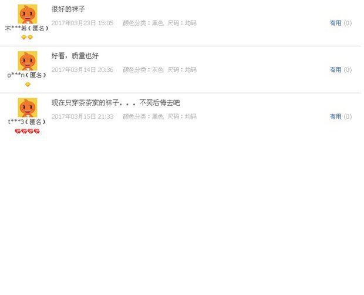
Task: Click 颜色分类:灰色 attribute text
Action: [x=143, y=70]
